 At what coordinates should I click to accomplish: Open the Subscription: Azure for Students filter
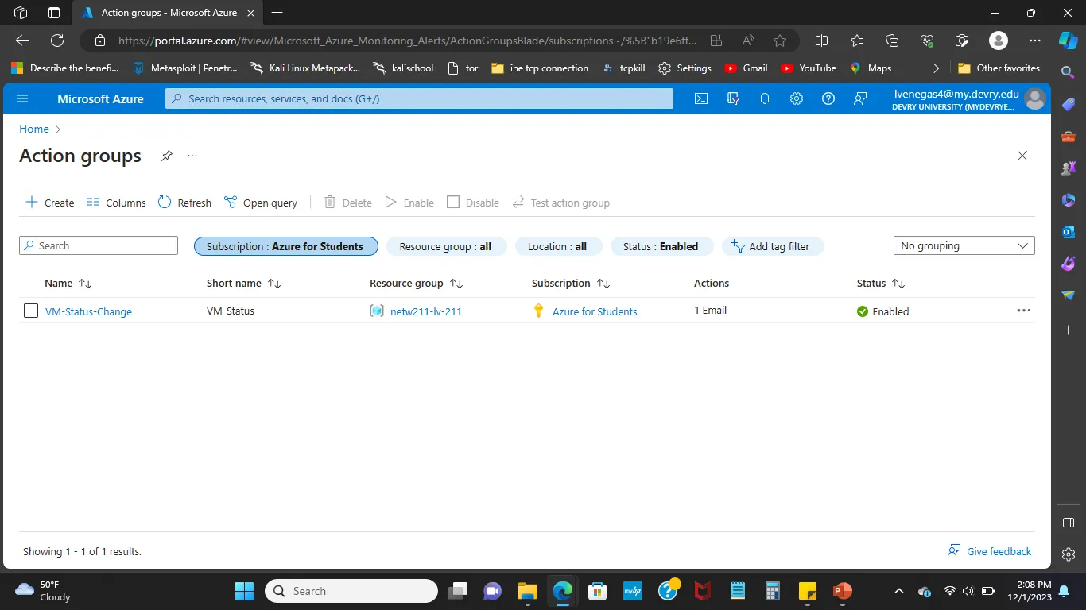(286, 246)
